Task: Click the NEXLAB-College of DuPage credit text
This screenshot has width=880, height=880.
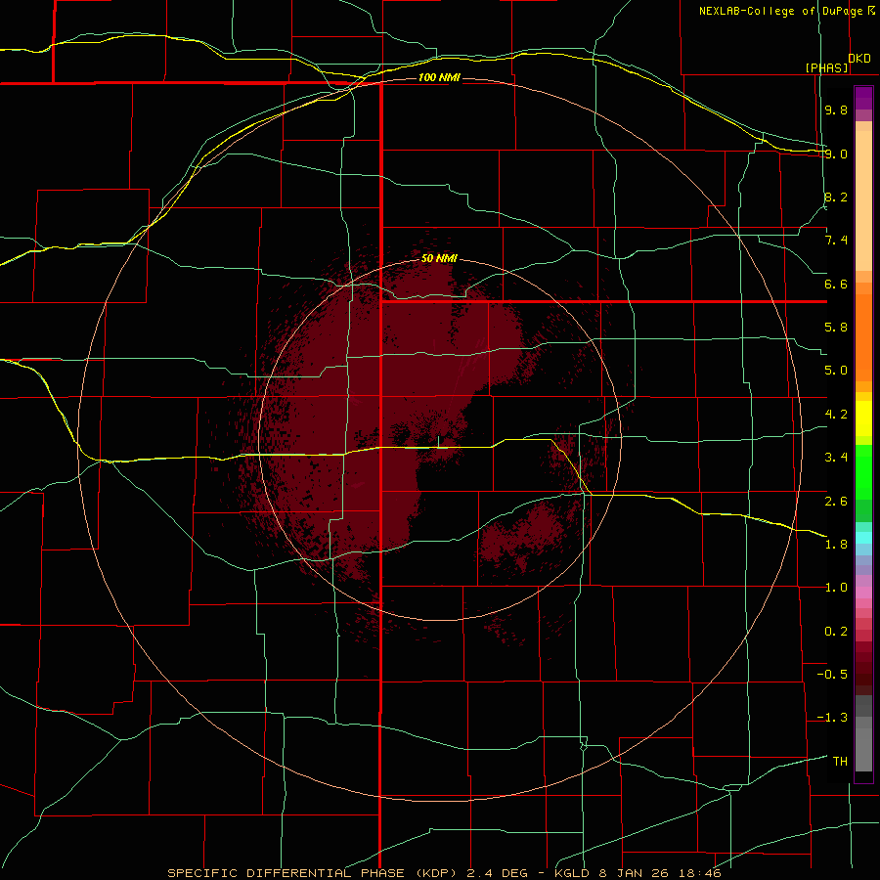Action: [x=780, y=11]
